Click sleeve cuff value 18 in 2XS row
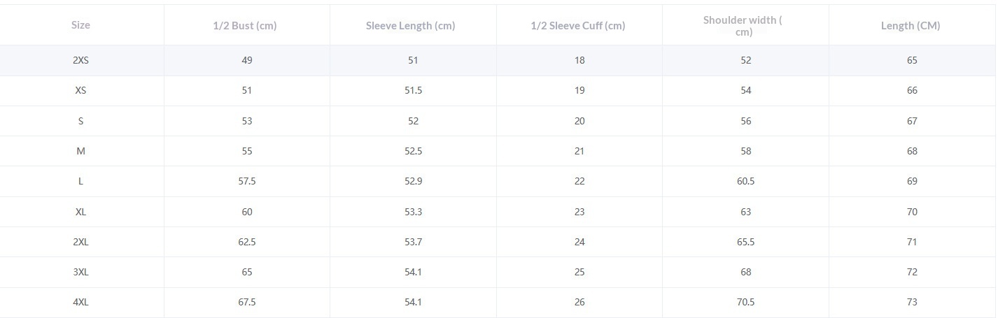Screen dimensions: 998x318 579,60
